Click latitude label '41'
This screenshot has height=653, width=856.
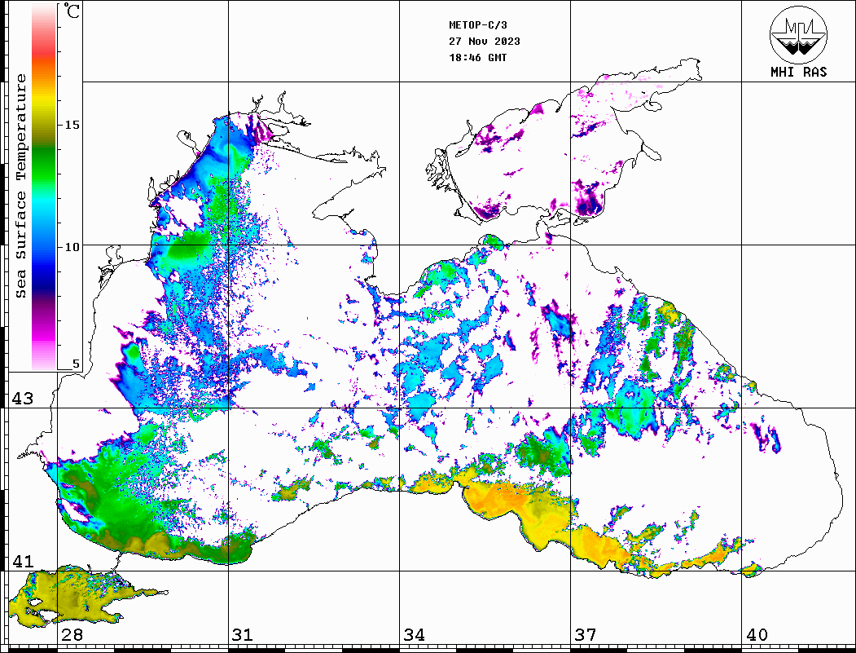pos(23,561)
